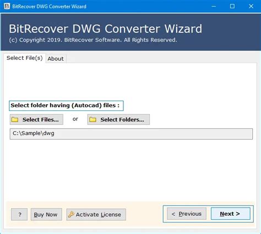261x234 pixels.
Task: Minimize the DWG Converter Wizard window
Action: pyautogui.click(x=214, y=6)
